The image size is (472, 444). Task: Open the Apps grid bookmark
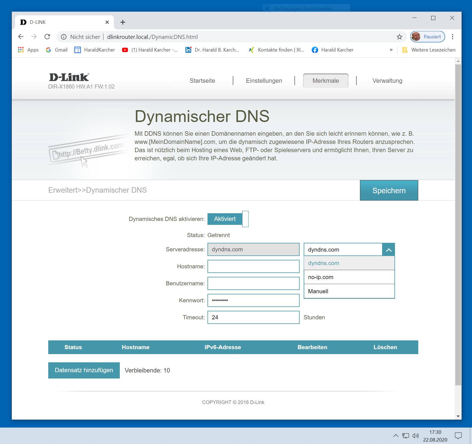(28, 50)
